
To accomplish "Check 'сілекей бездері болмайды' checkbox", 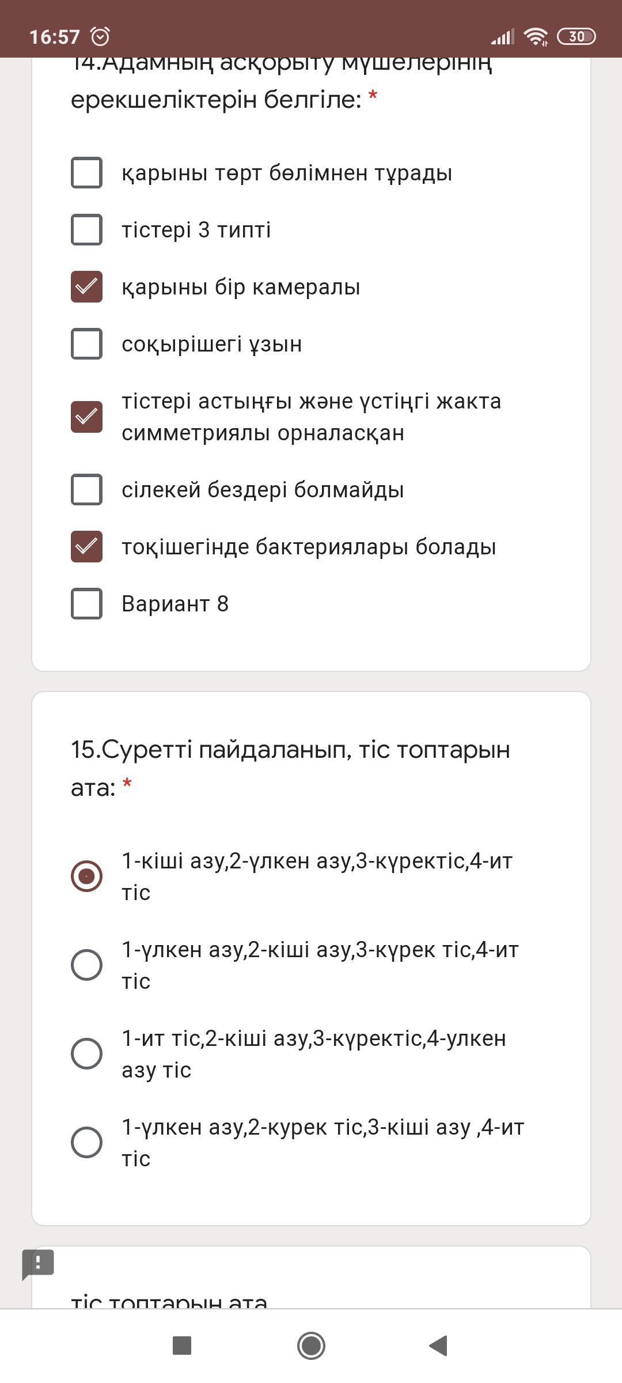I will point(86,489).
